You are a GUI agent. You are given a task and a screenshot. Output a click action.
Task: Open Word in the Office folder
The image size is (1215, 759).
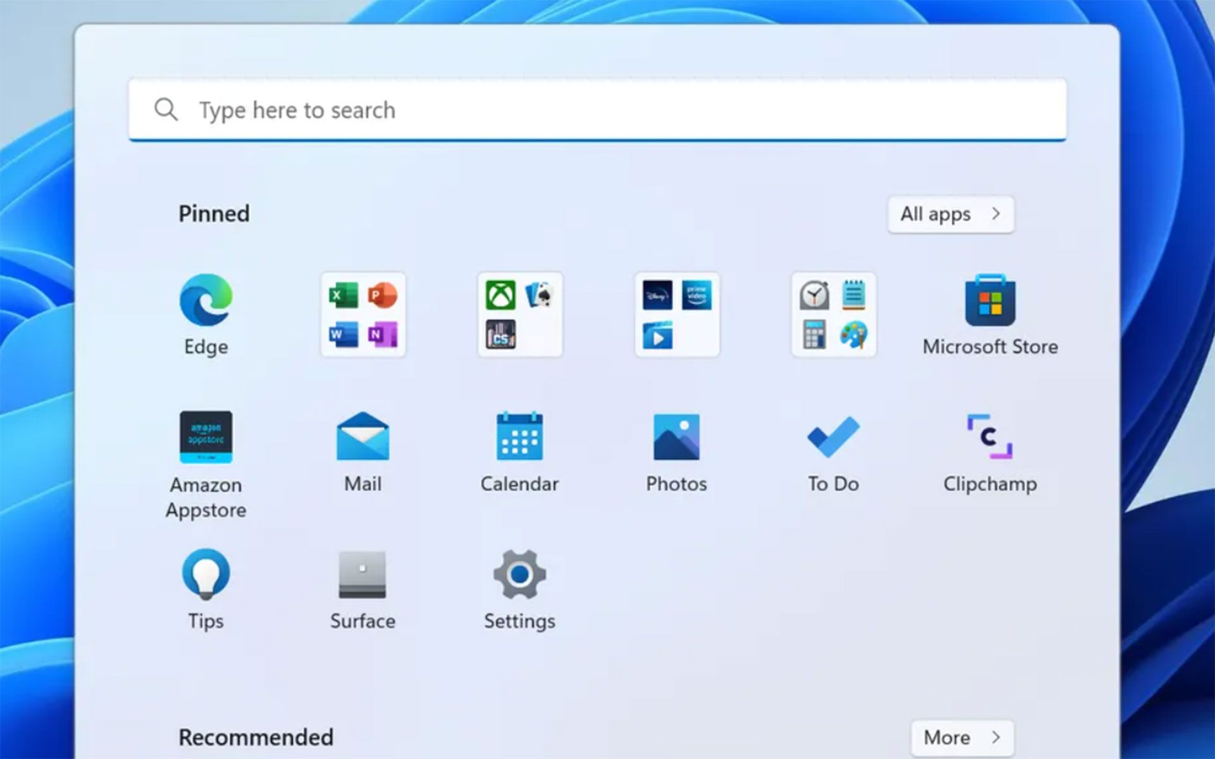344,335
